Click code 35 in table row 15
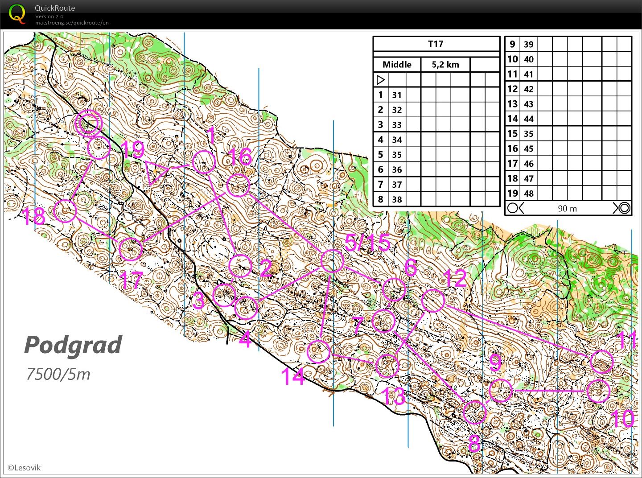Viewport: 642px width, 478px height. (529, 134)
